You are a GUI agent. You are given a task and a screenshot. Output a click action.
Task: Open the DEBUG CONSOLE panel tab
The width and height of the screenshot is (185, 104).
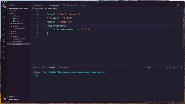(x=63, y=68)
